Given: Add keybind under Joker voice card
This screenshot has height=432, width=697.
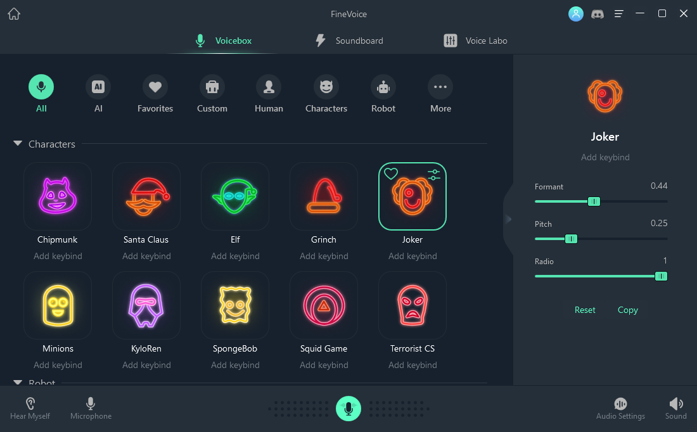Looking at the screenshot, I should pyautogui.click(x=412, y=256).
